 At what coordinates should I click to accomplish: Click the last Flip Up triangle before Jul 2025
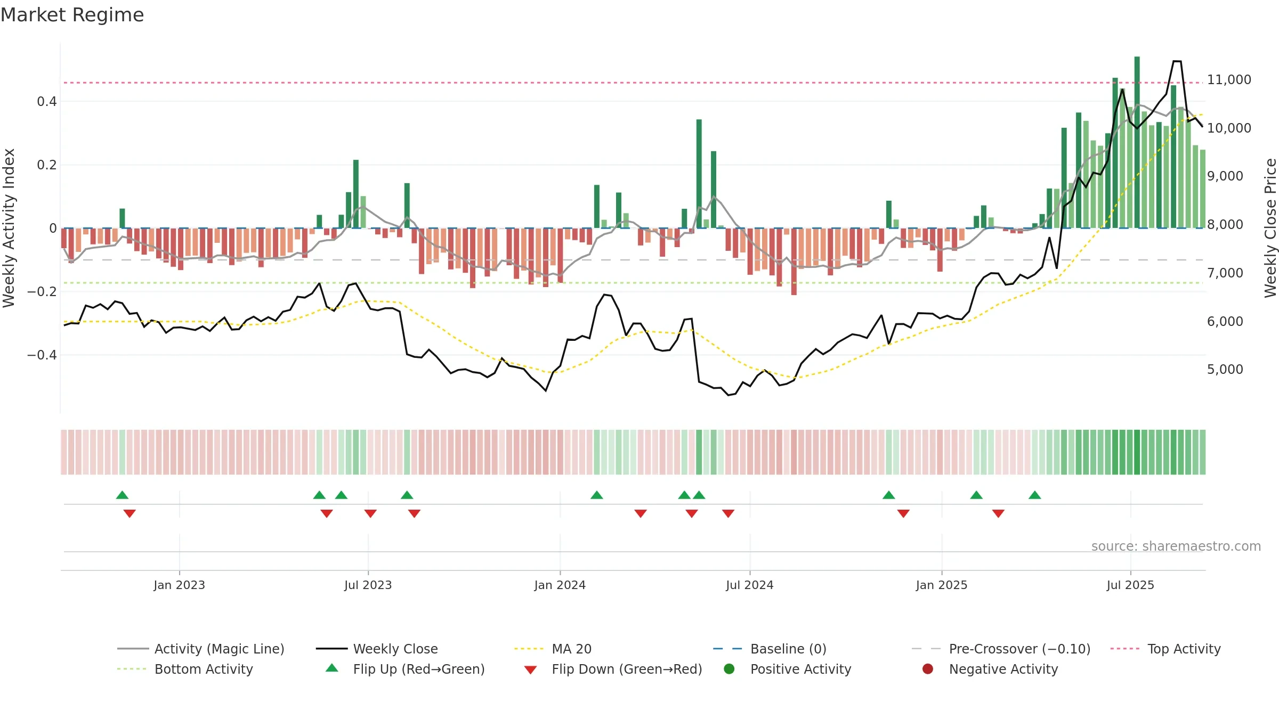[x=1035, y=495]
